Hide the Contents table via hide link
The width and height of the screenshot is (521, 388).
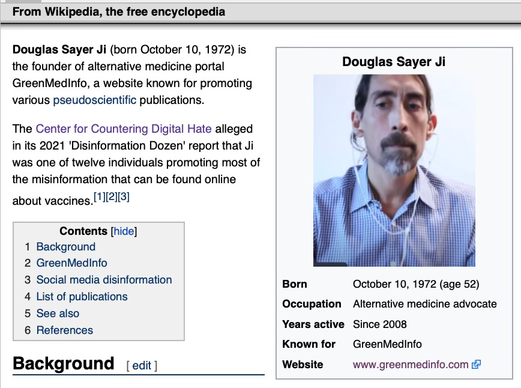click(124, 231)
